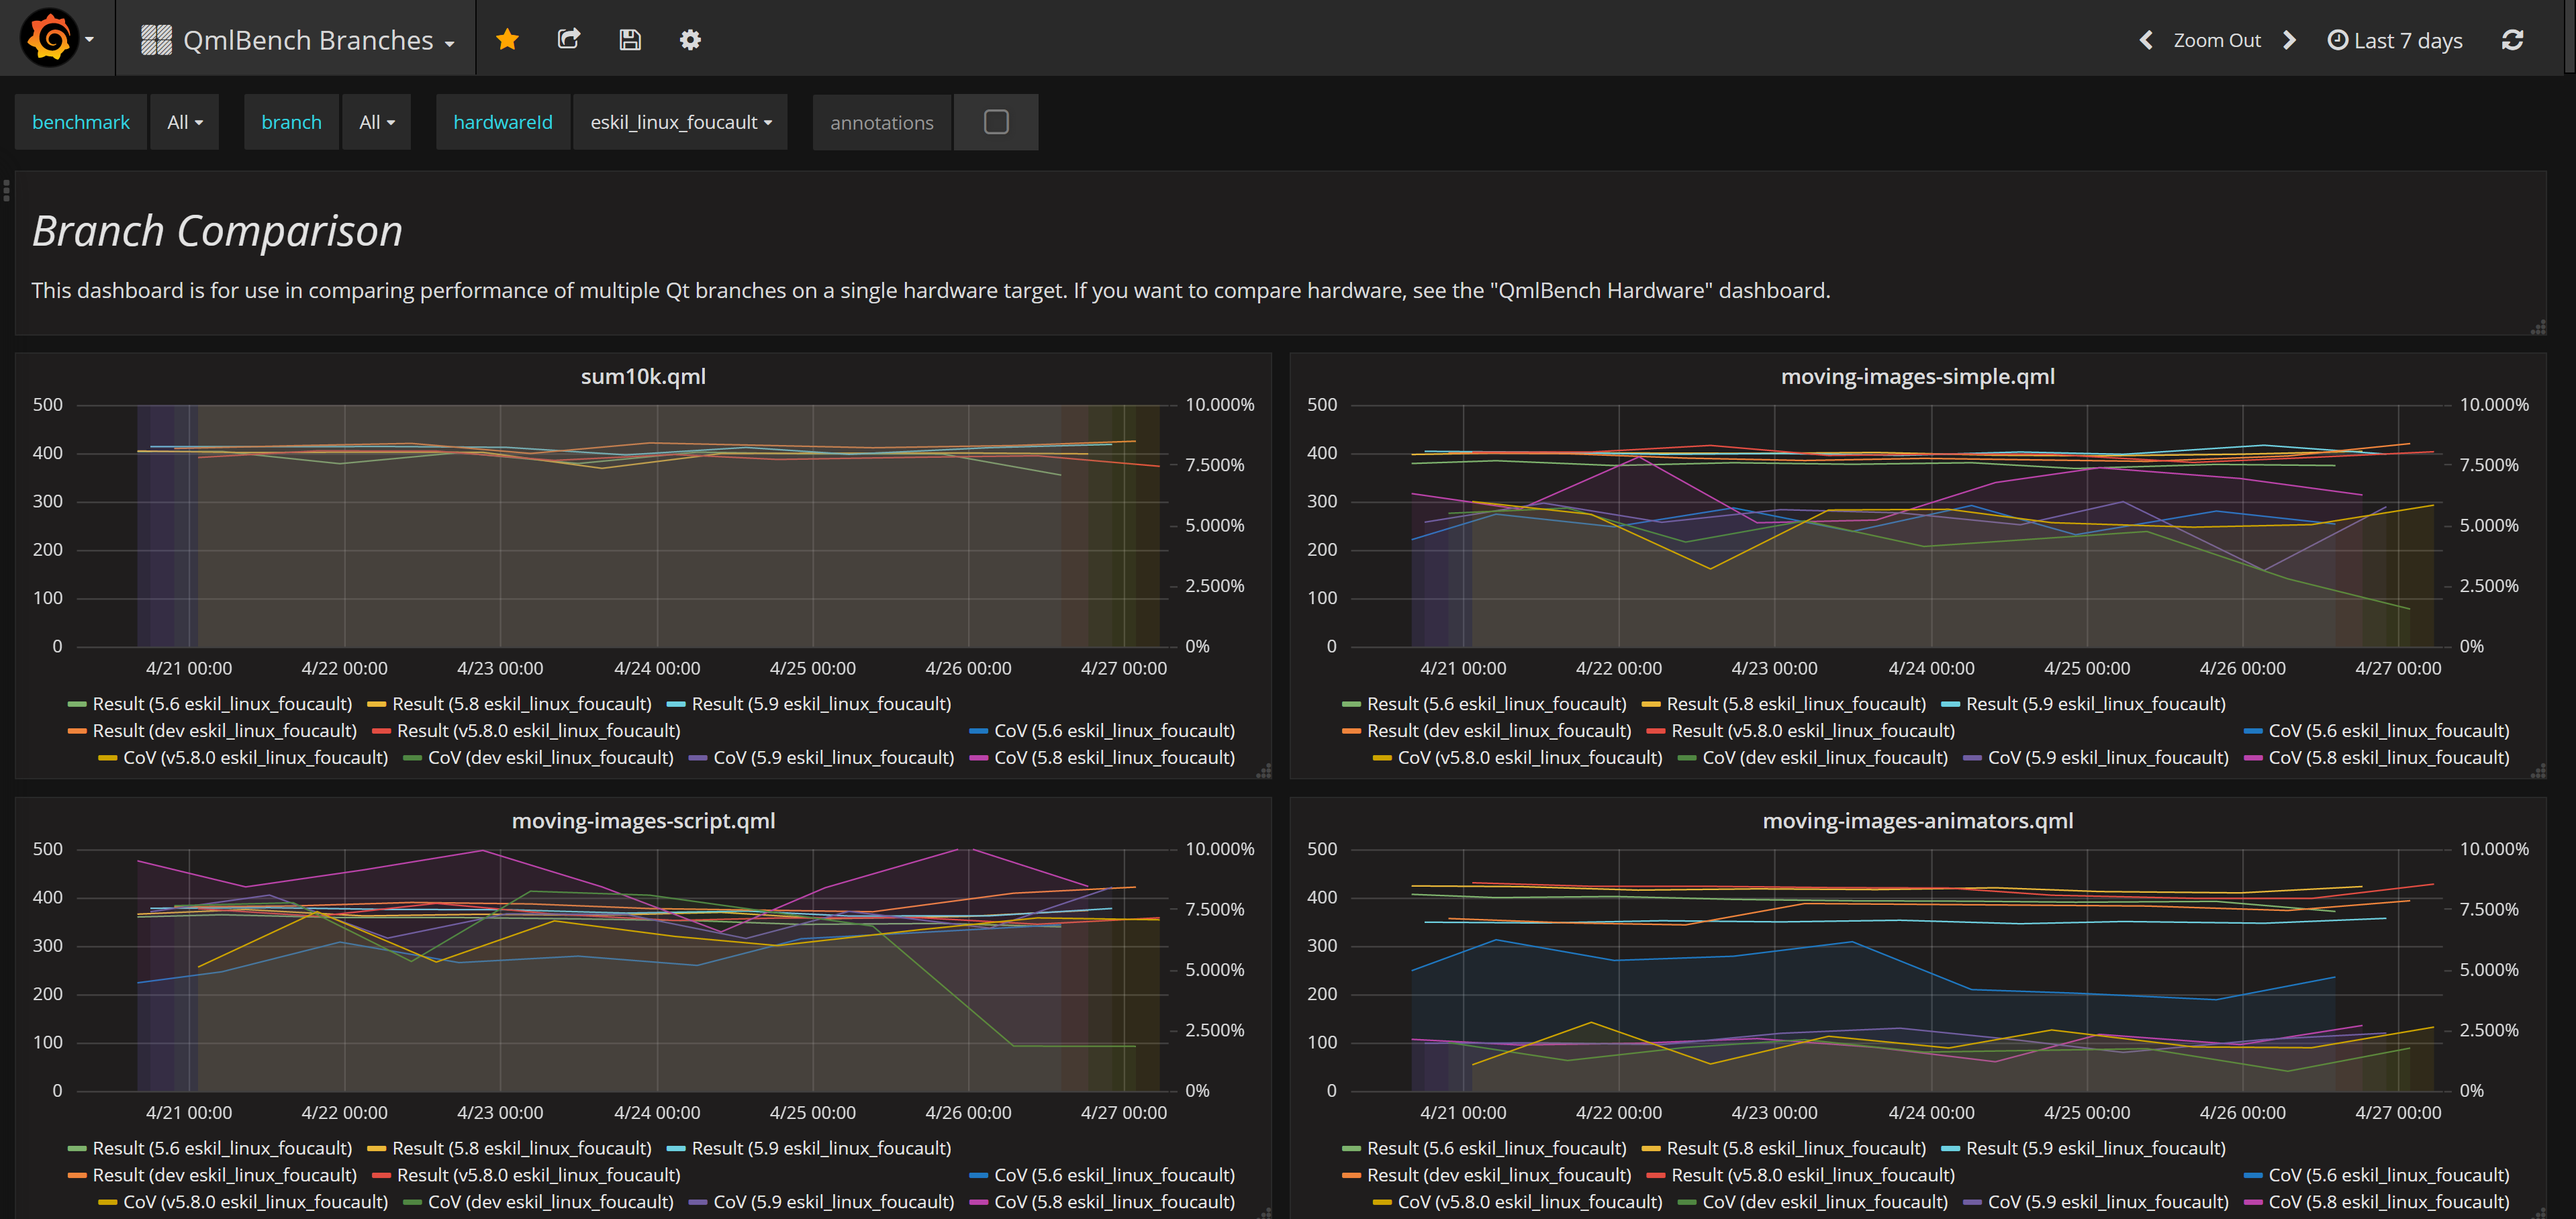Viewport: 2576px width, 1219px height.
Task: Click the share dashboard icon
Action: coord(569,40)
